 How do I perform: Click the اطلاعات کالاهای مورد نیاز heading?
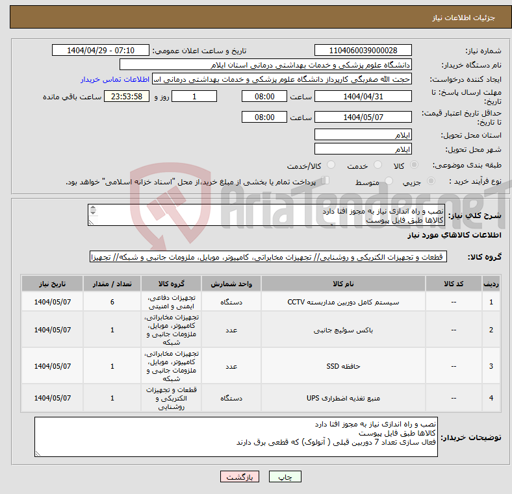454,235
